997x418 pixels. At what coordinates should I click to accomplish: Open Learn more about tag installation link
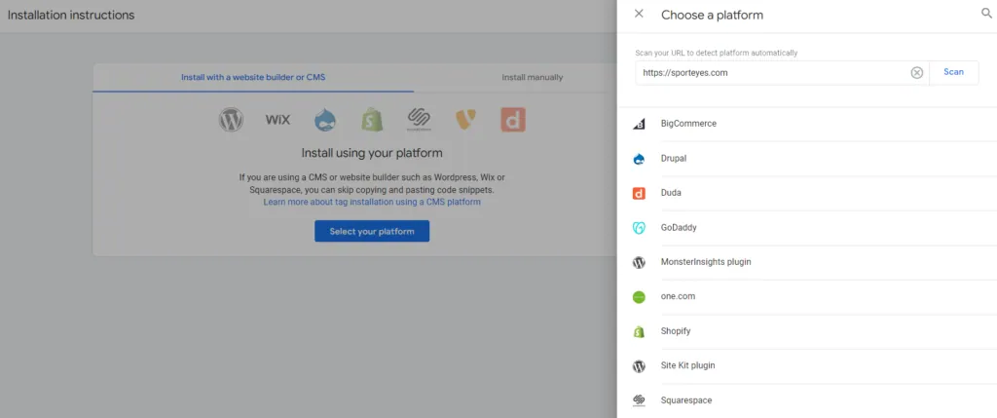point(372,202)
